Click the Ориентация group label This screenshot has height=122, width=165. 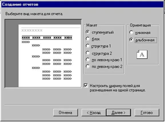[x=140, y=25]
